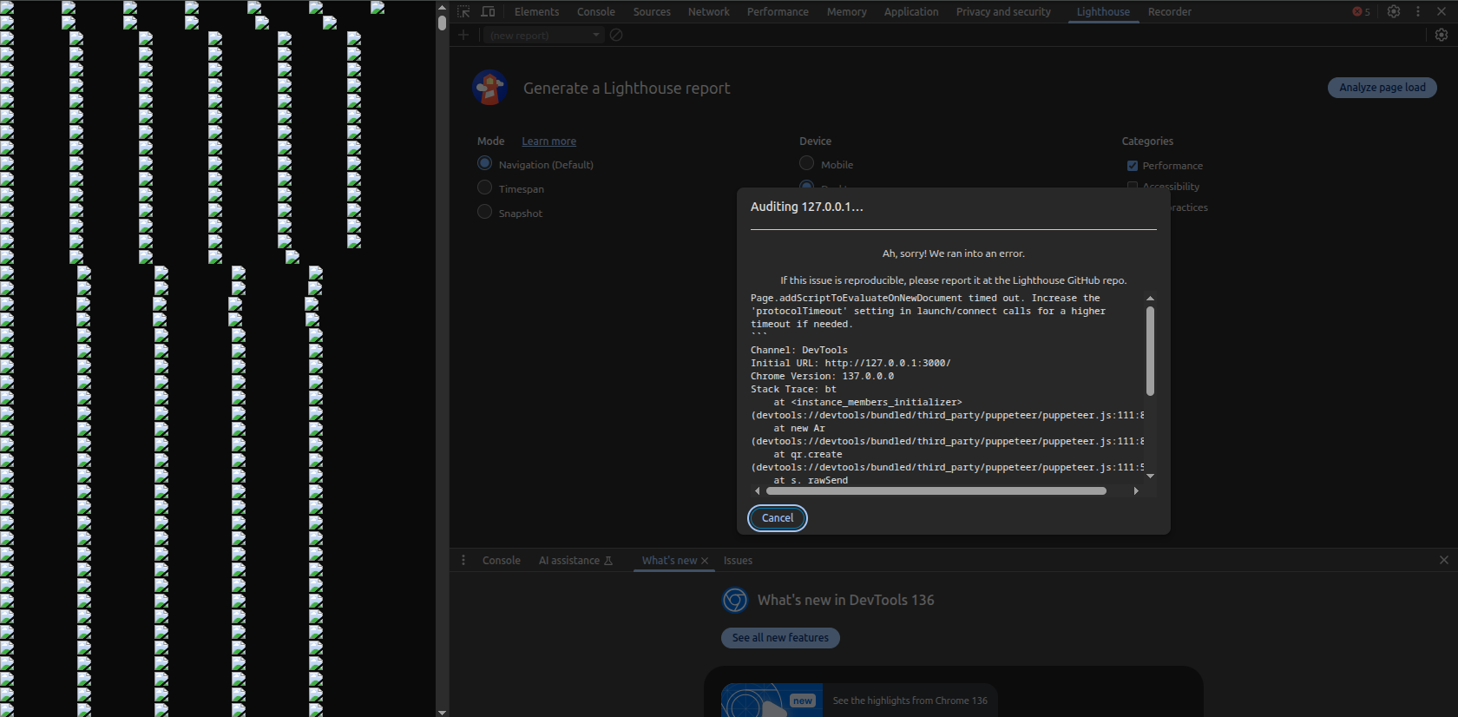Toggle the Accessibility category checkbox
This screenshot has height=717, width=1458.
click(x=1133, y=185)
